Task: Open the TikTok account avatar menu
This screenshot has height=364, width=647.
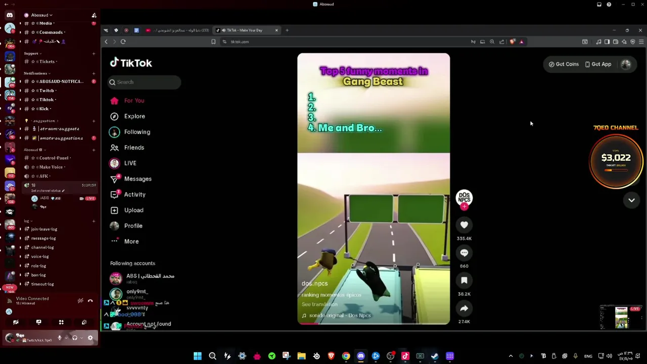Action: [x=626, y=64]
